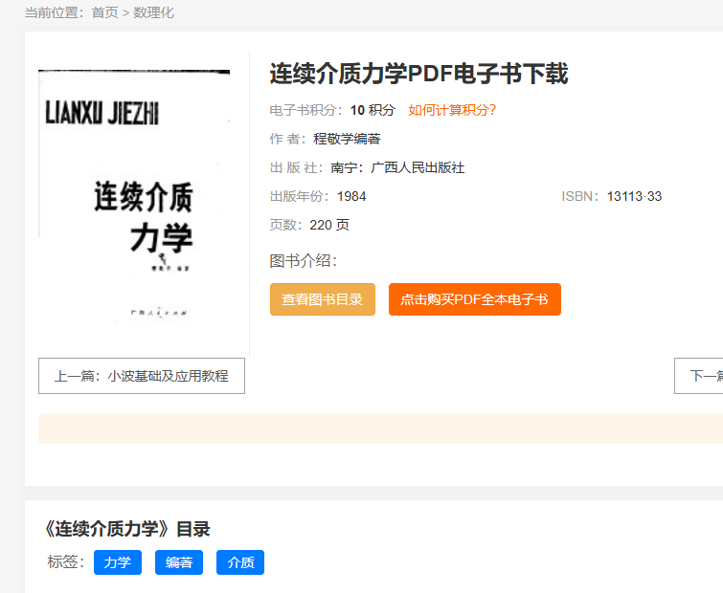Screen dimensions: 723x593
Task: Click the 图书介绍 section label
Action: [304, 261]
